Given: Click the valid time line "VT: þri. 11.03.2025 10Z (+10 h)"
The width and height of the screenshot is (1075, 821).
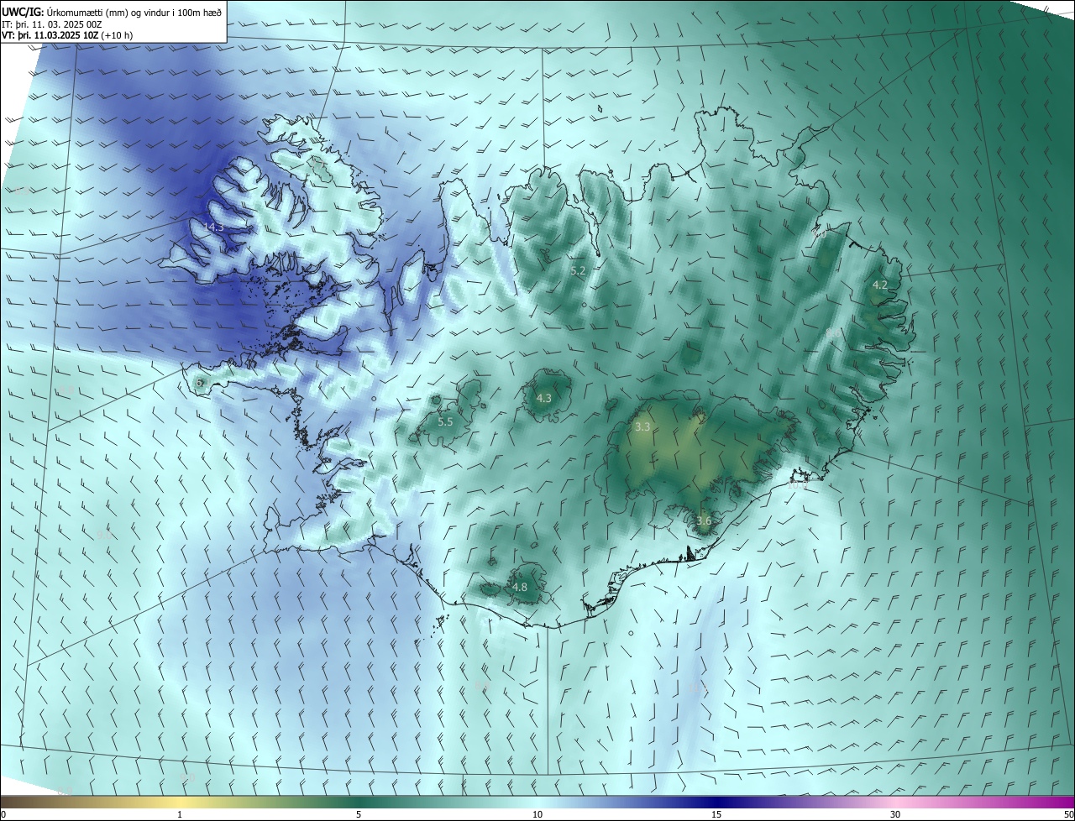Looking at the screenshot, I should 67,36.
